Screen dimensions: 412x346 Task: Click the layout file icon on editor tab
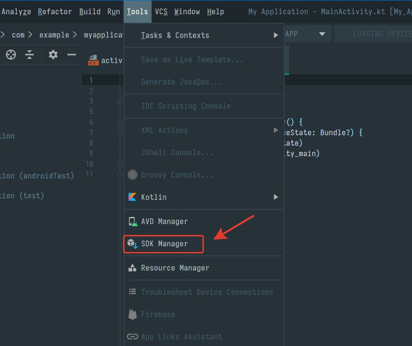point(93,60)
